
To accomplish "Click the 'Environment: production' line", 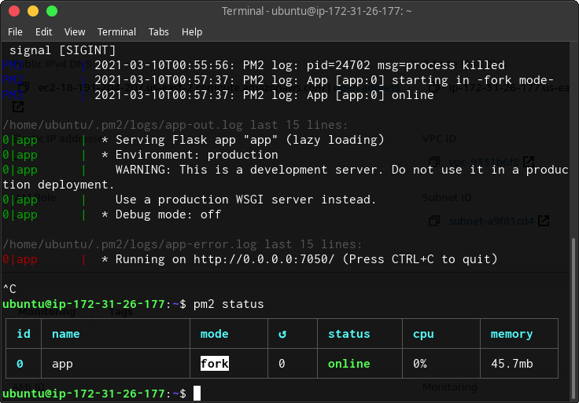I will pyautogui.click(x=190, y=155).
